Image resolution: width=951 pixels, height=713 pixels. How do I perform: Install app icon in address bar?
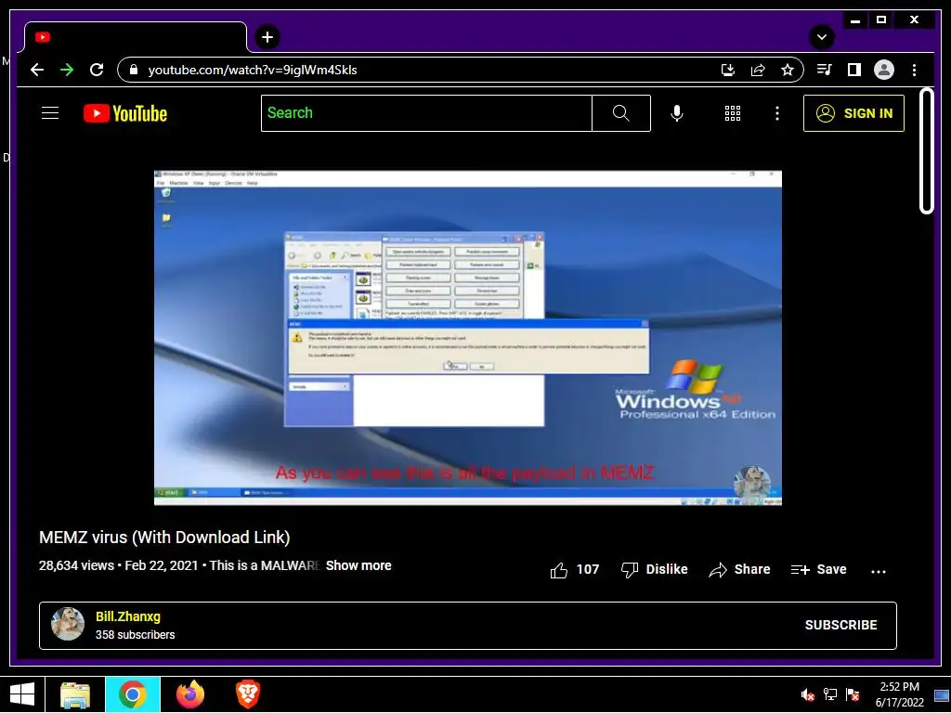click(x=728, y=70)
